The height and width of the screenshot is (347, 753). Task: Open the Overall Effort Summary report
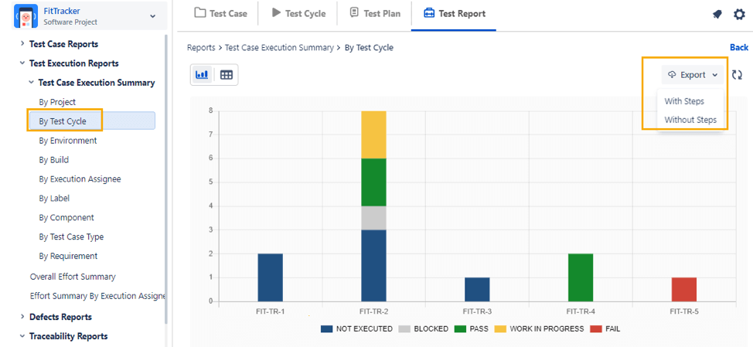(x=73, y=277)
